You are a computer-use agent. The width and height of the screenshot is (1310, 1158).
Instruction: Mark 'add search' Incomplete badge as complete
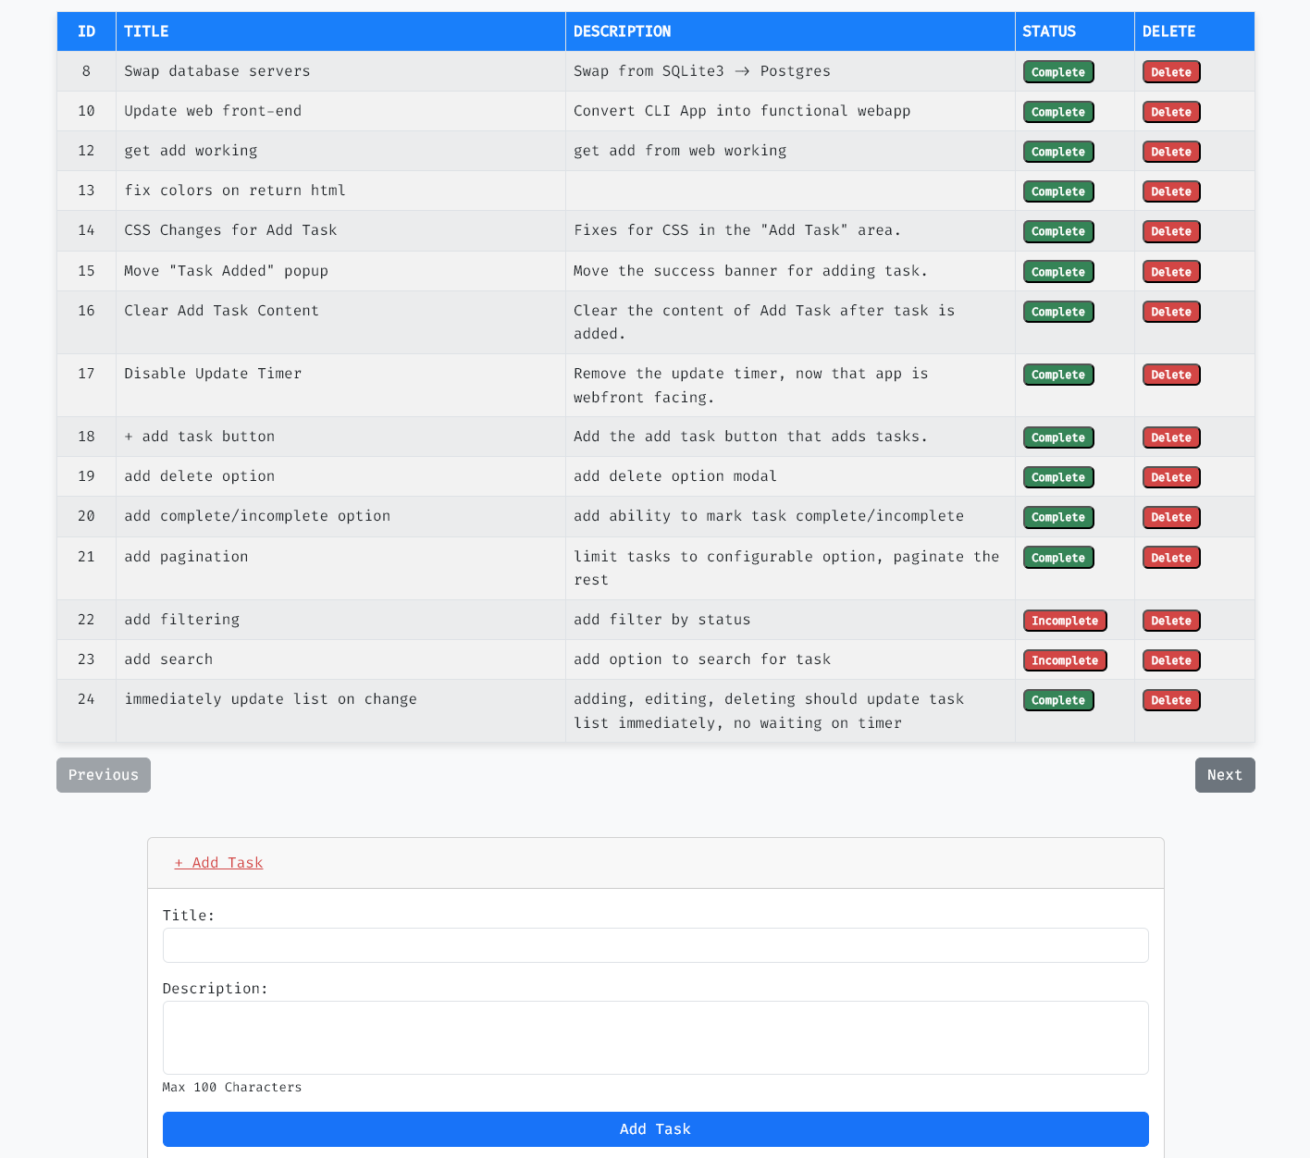1065,660
